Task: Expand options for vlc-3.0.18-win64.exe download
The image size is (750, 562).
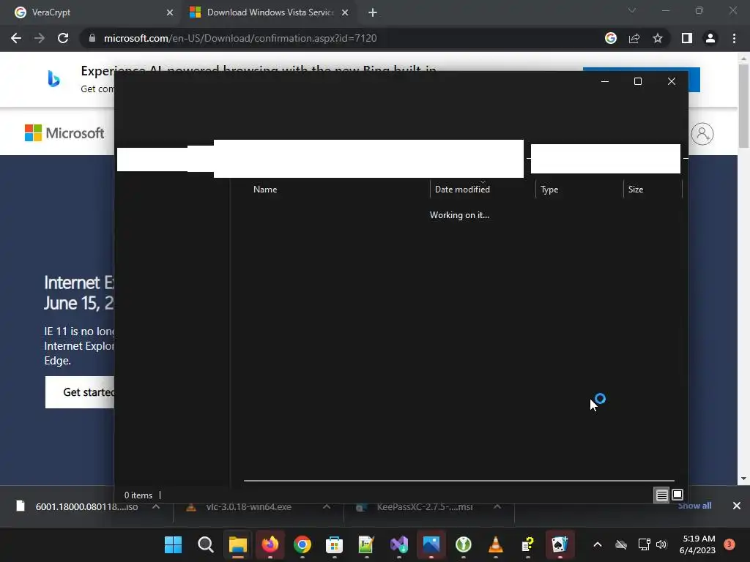Action: point(327,506)
